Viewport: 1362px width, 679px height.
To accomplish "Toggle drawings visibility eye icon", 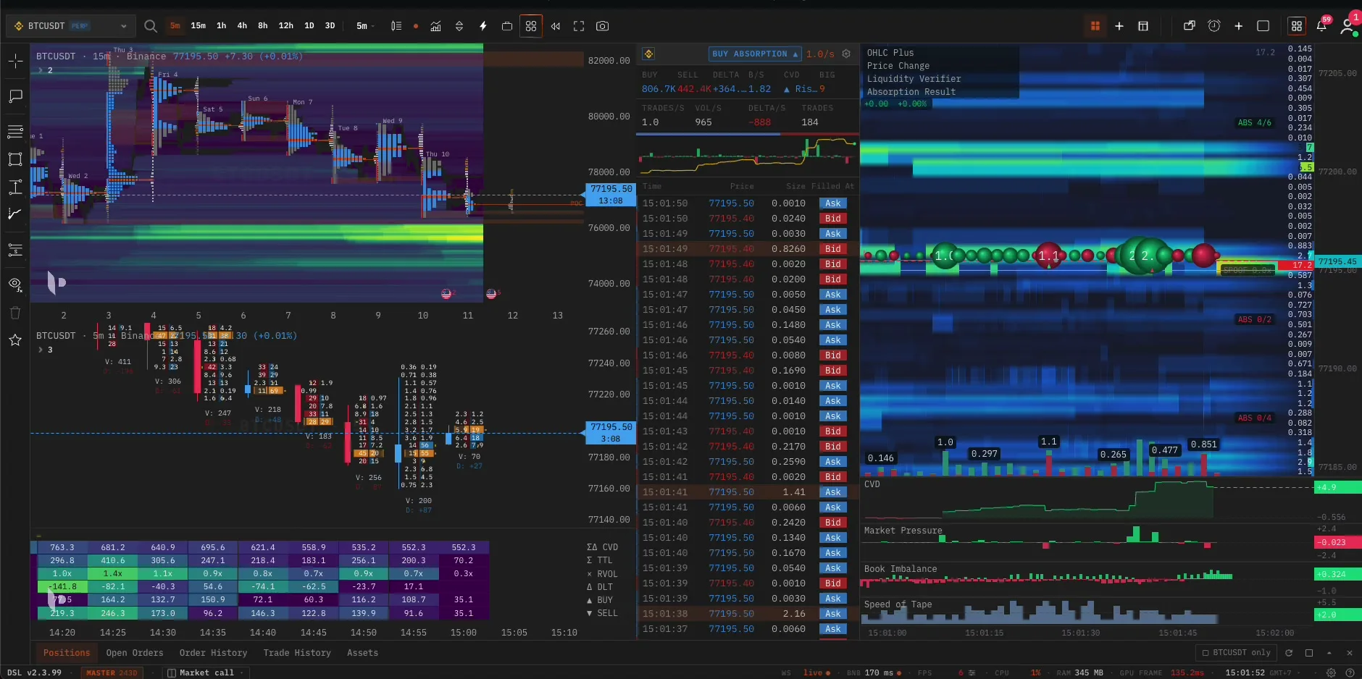I will click(15, 284).
